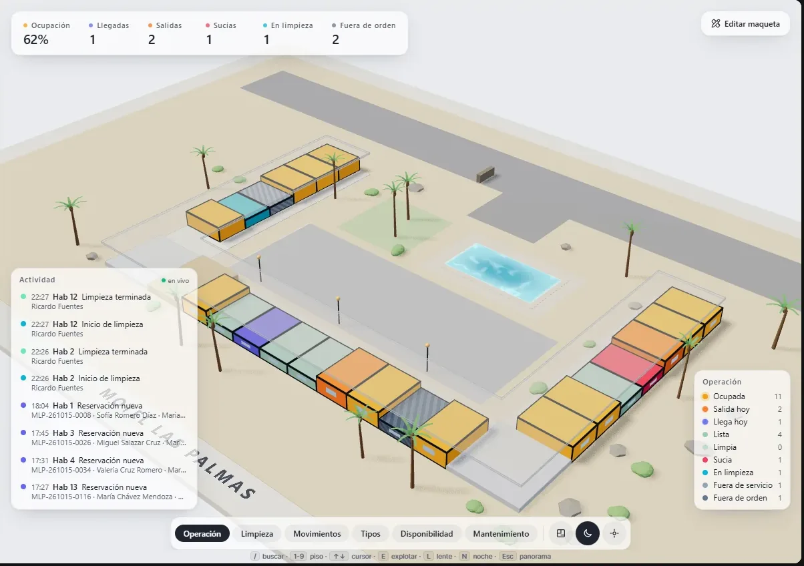Go to the Mantenimiento tab
The width and height of the screenshot is (804, 566).
(x=501, y=533)
